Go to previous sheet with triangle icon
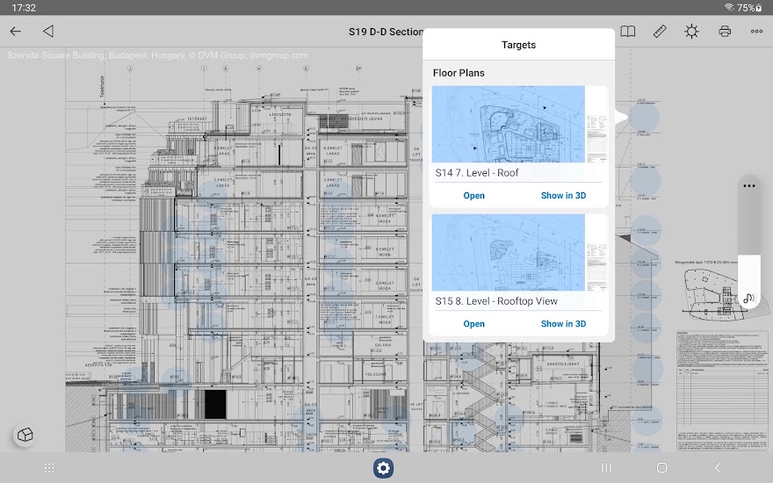The image size is (773, 483). click(x=48, y=32)
